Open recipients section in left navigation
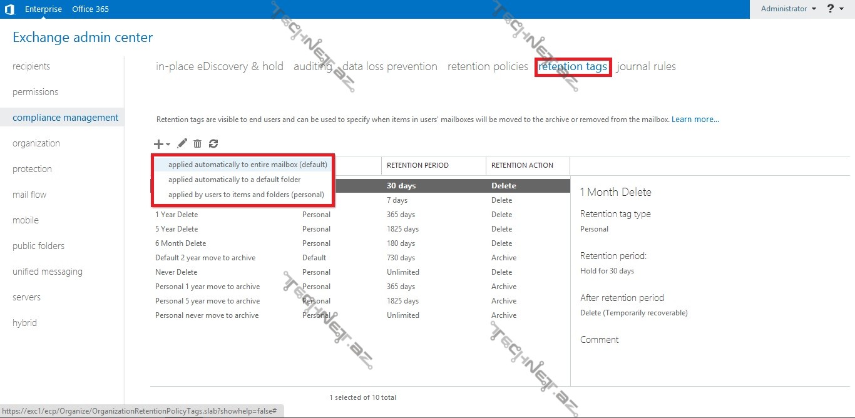The height and width of the screenshot is (418, 855). pos(31,66)
